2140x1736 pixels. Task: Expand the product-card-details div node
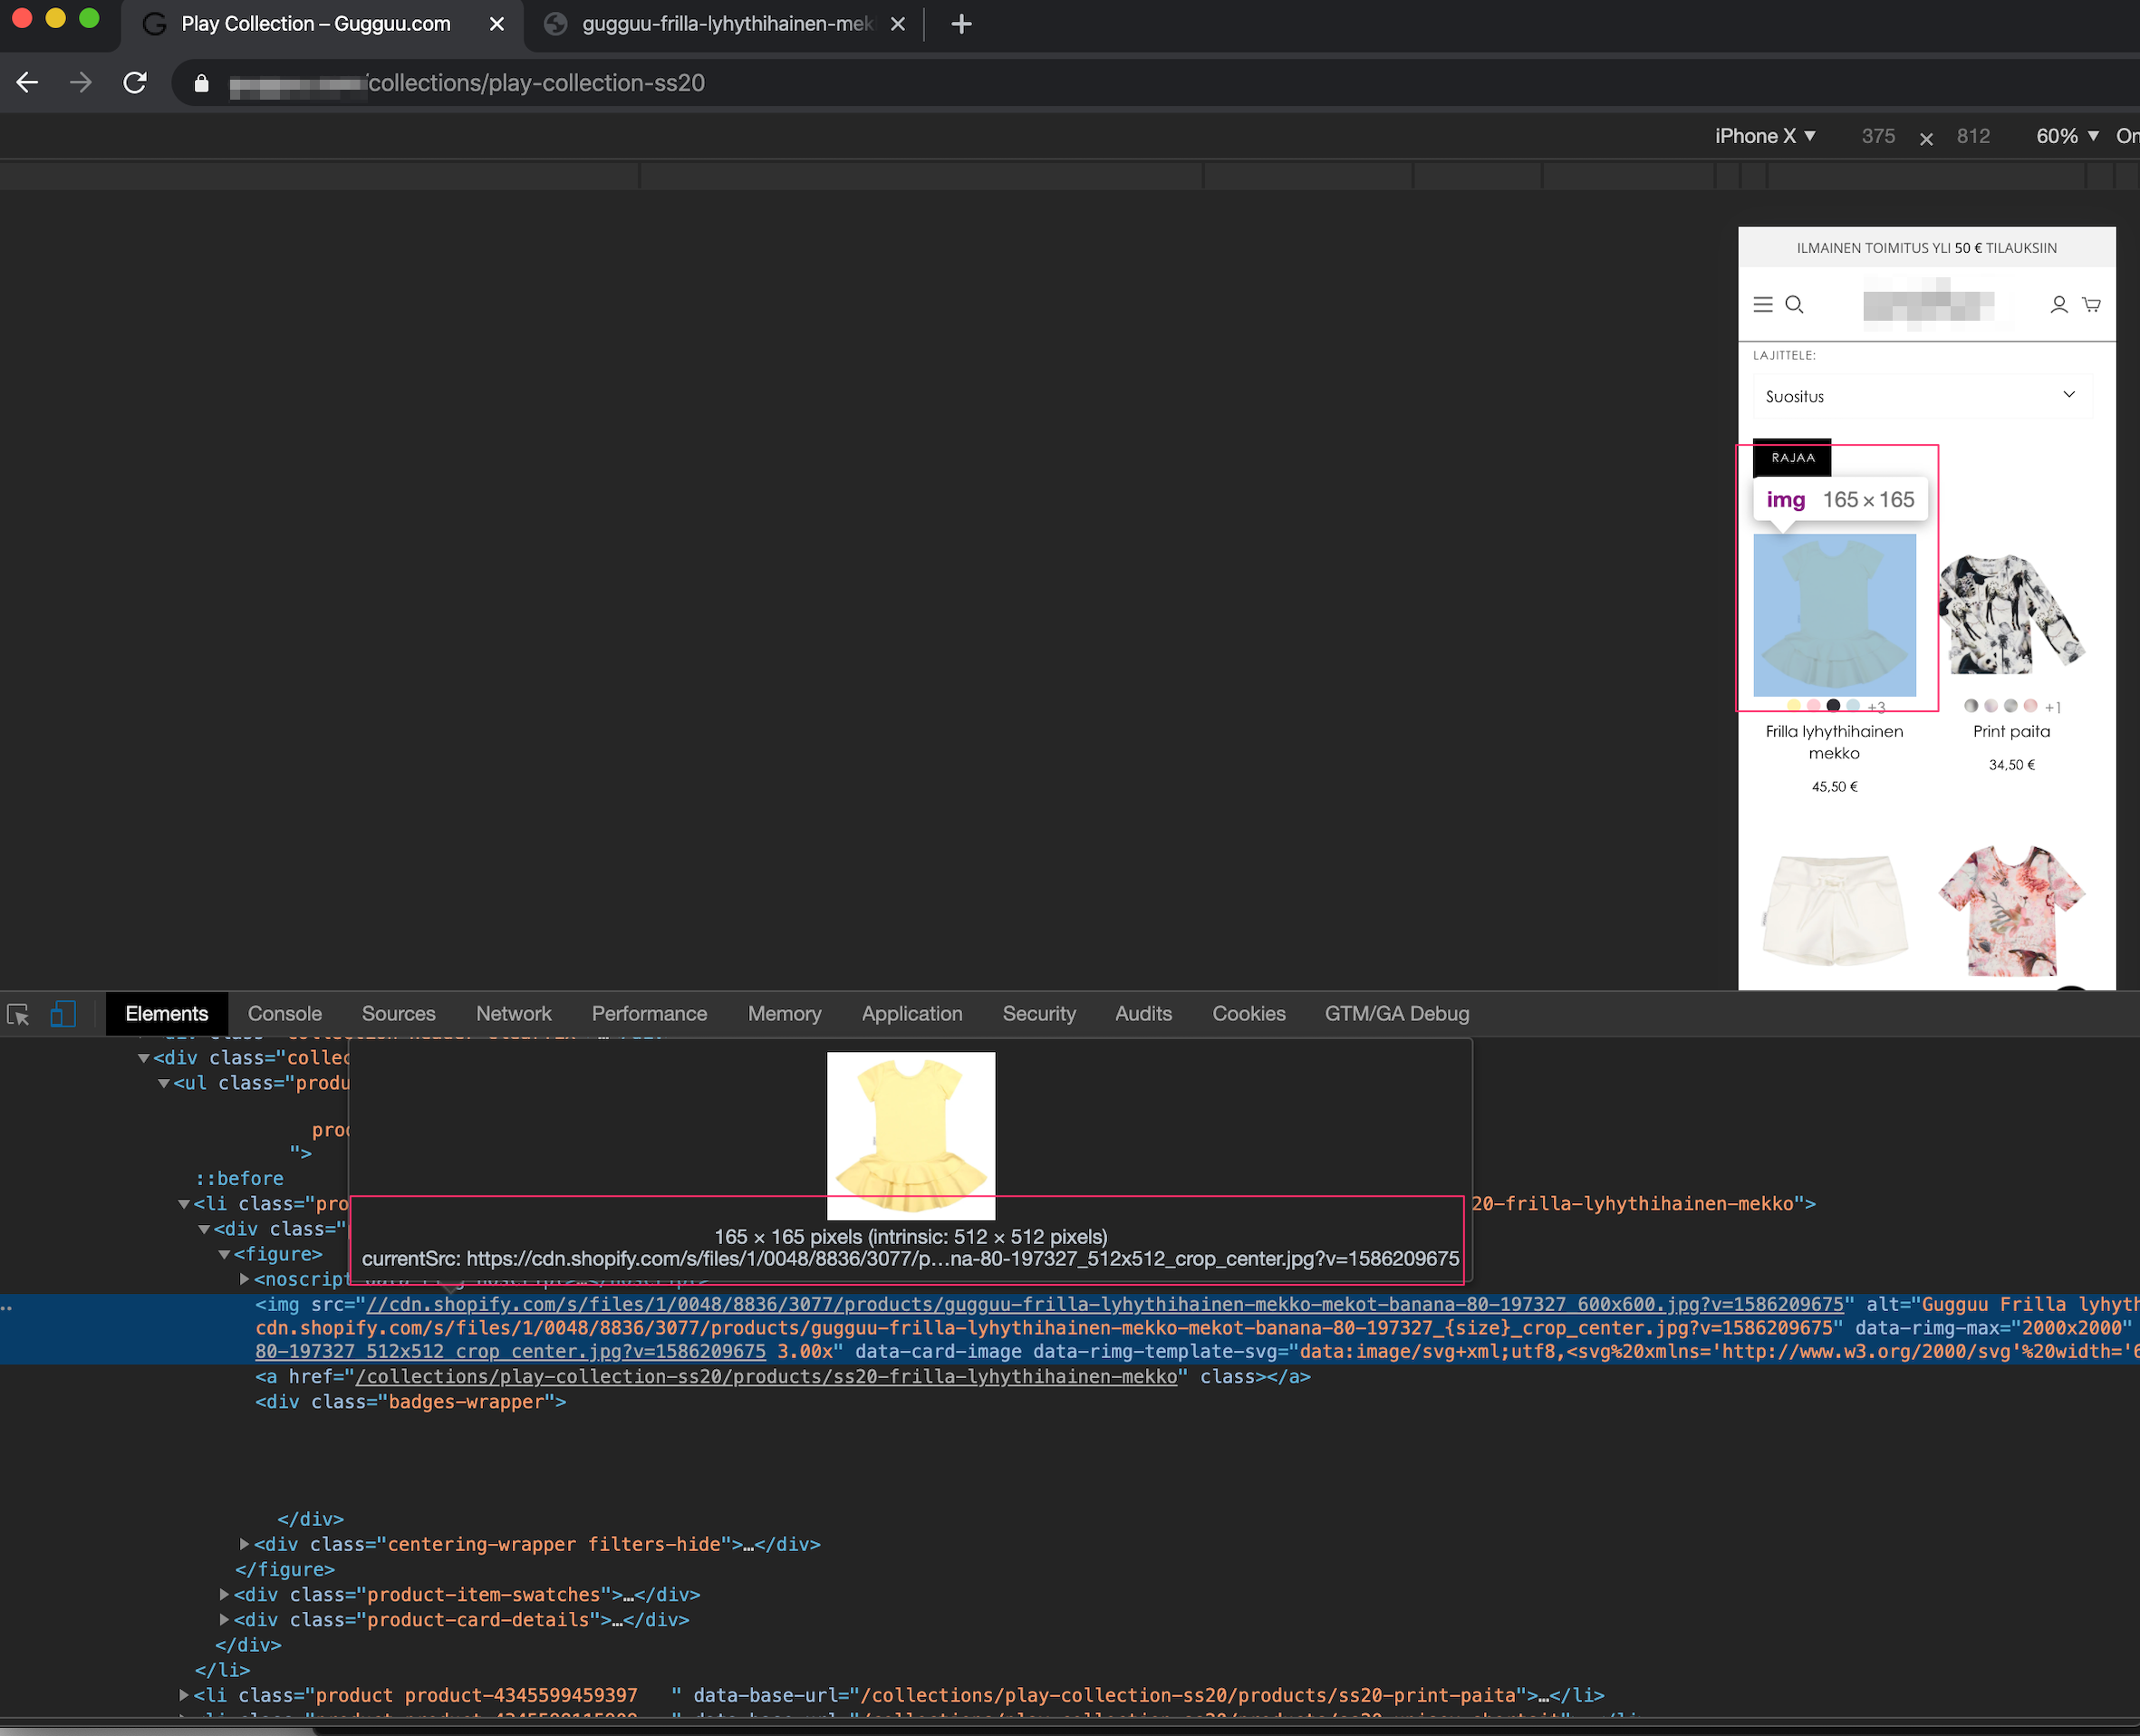pos(225,1619)
